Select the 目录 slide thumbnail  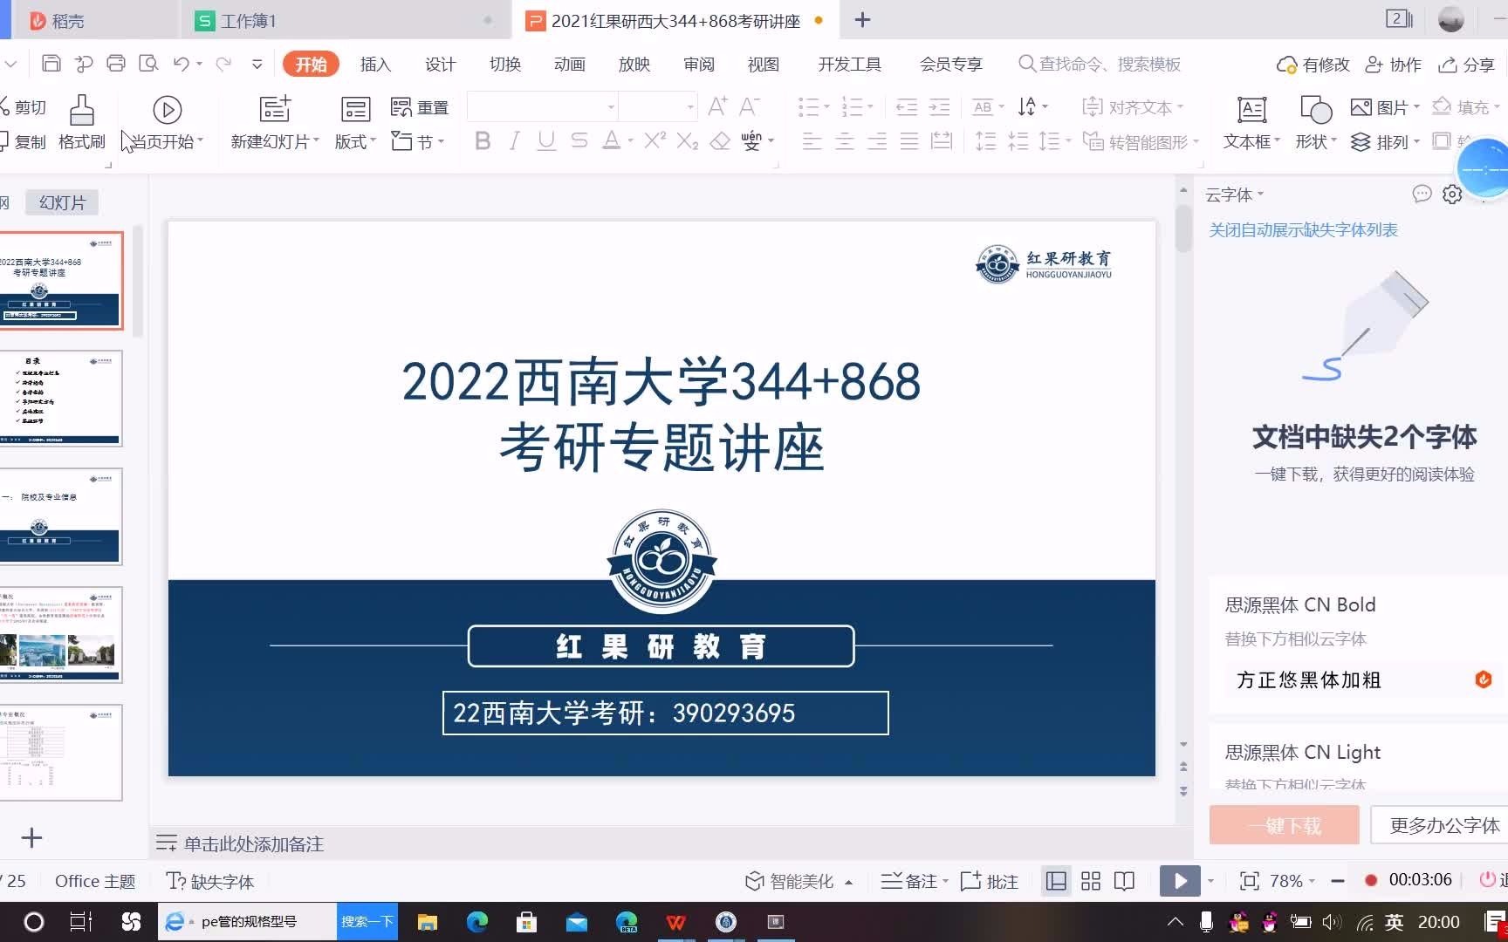pos(61,398)
